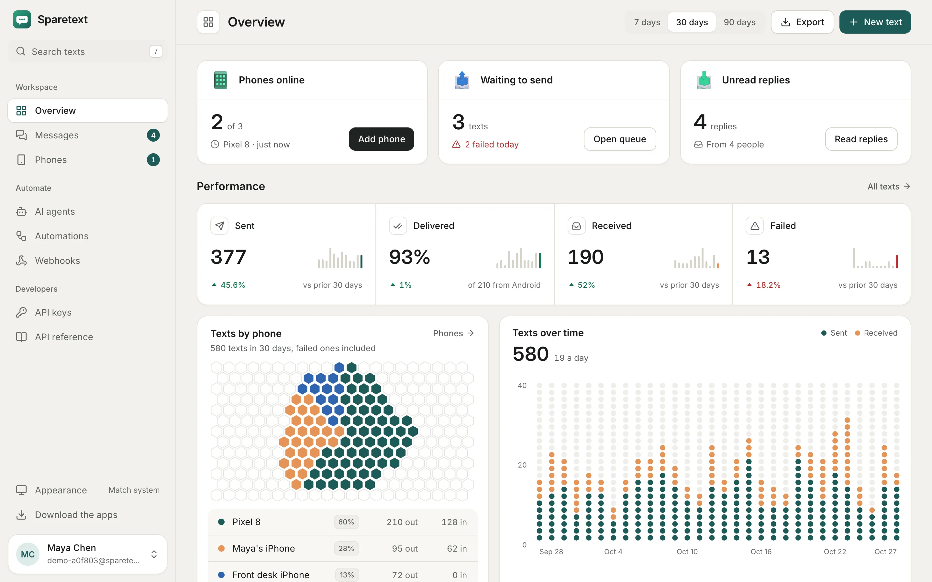
Task: Go to Overview in the sidebar
Action: (87, 111)
